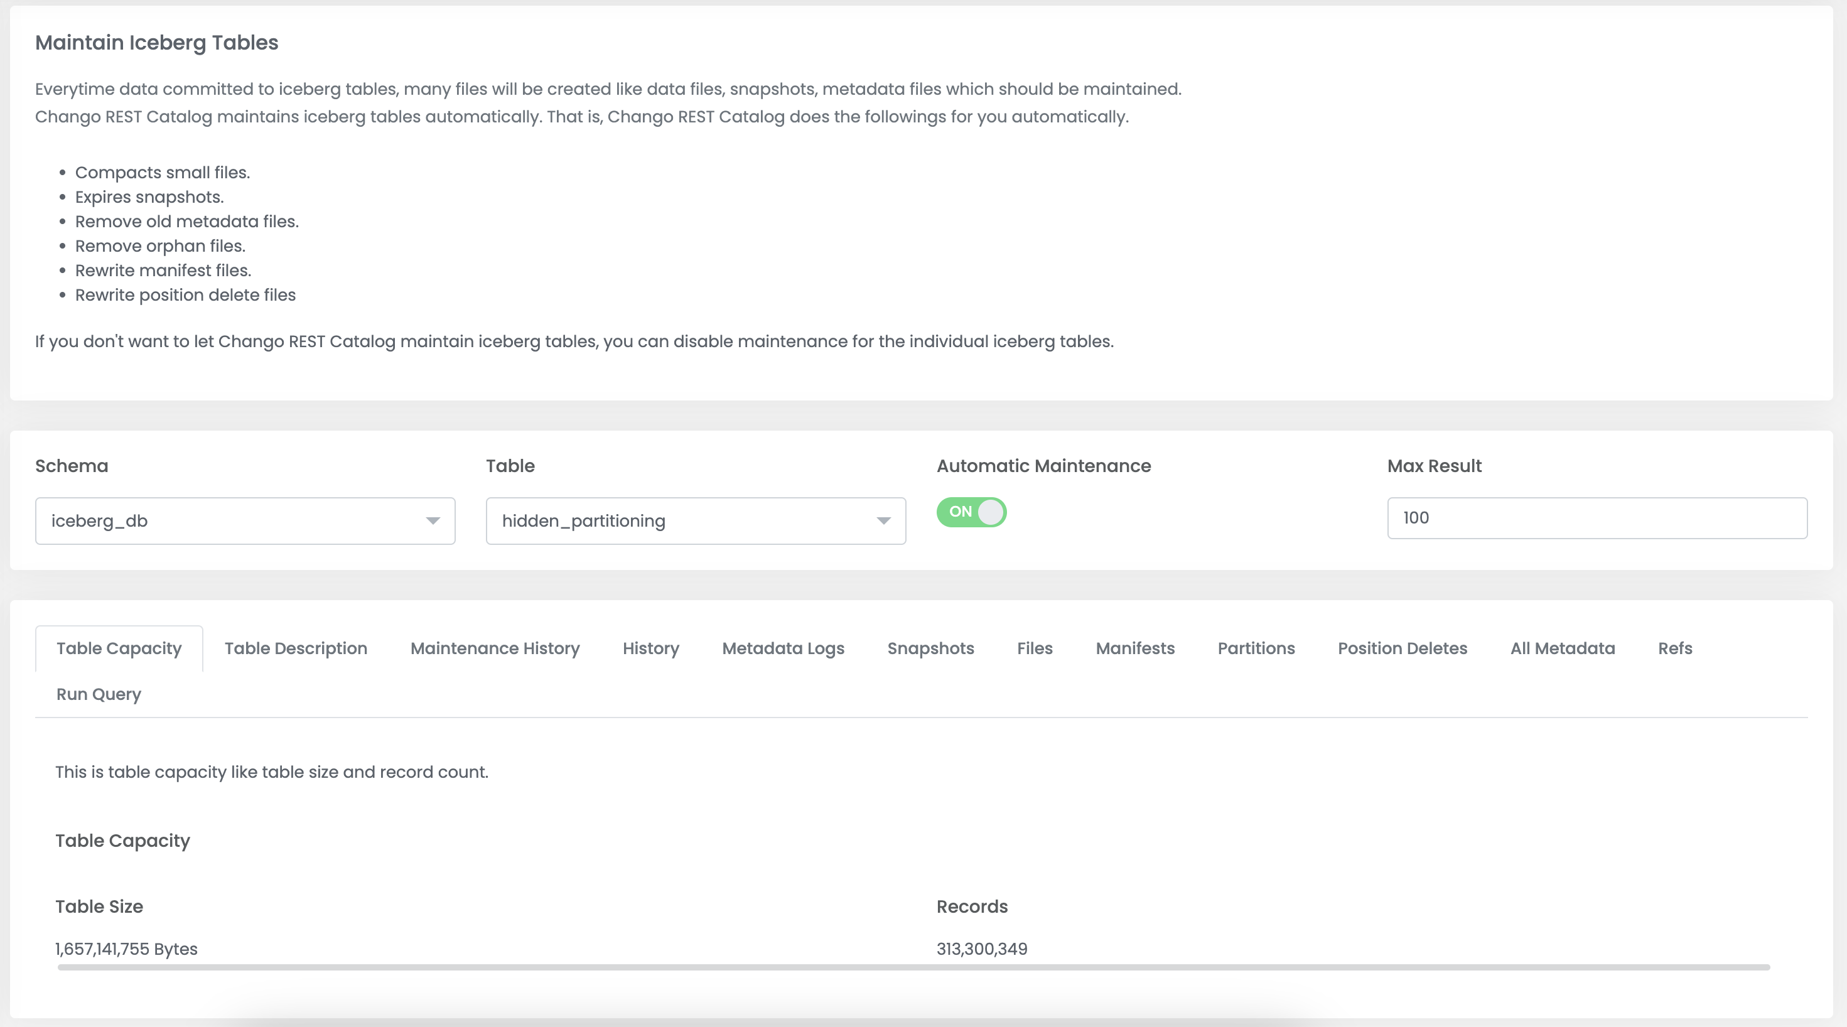Click the Automatic Maintenance label

1044,466
